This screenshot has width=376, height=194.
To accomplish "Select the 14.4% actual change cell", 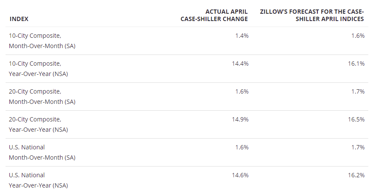I will point(240,64).
